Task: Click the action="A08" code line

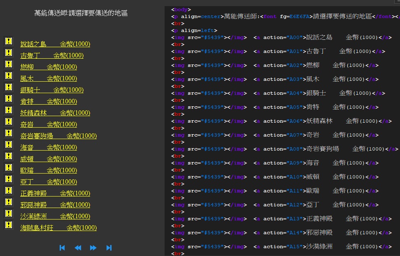Action: pos(285,149)
